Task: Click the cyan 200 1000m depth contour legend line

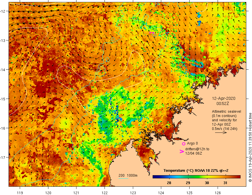Action: pyautogui.click(x=123, y=178)
